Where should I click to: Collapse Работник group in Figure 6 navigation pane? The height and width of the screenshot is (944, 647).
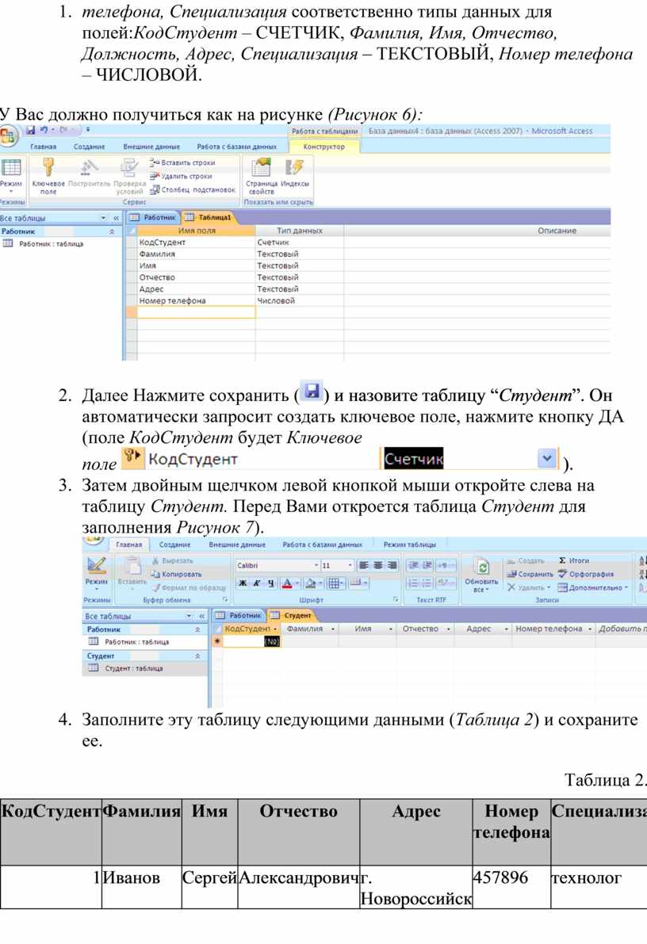(112, 231)
